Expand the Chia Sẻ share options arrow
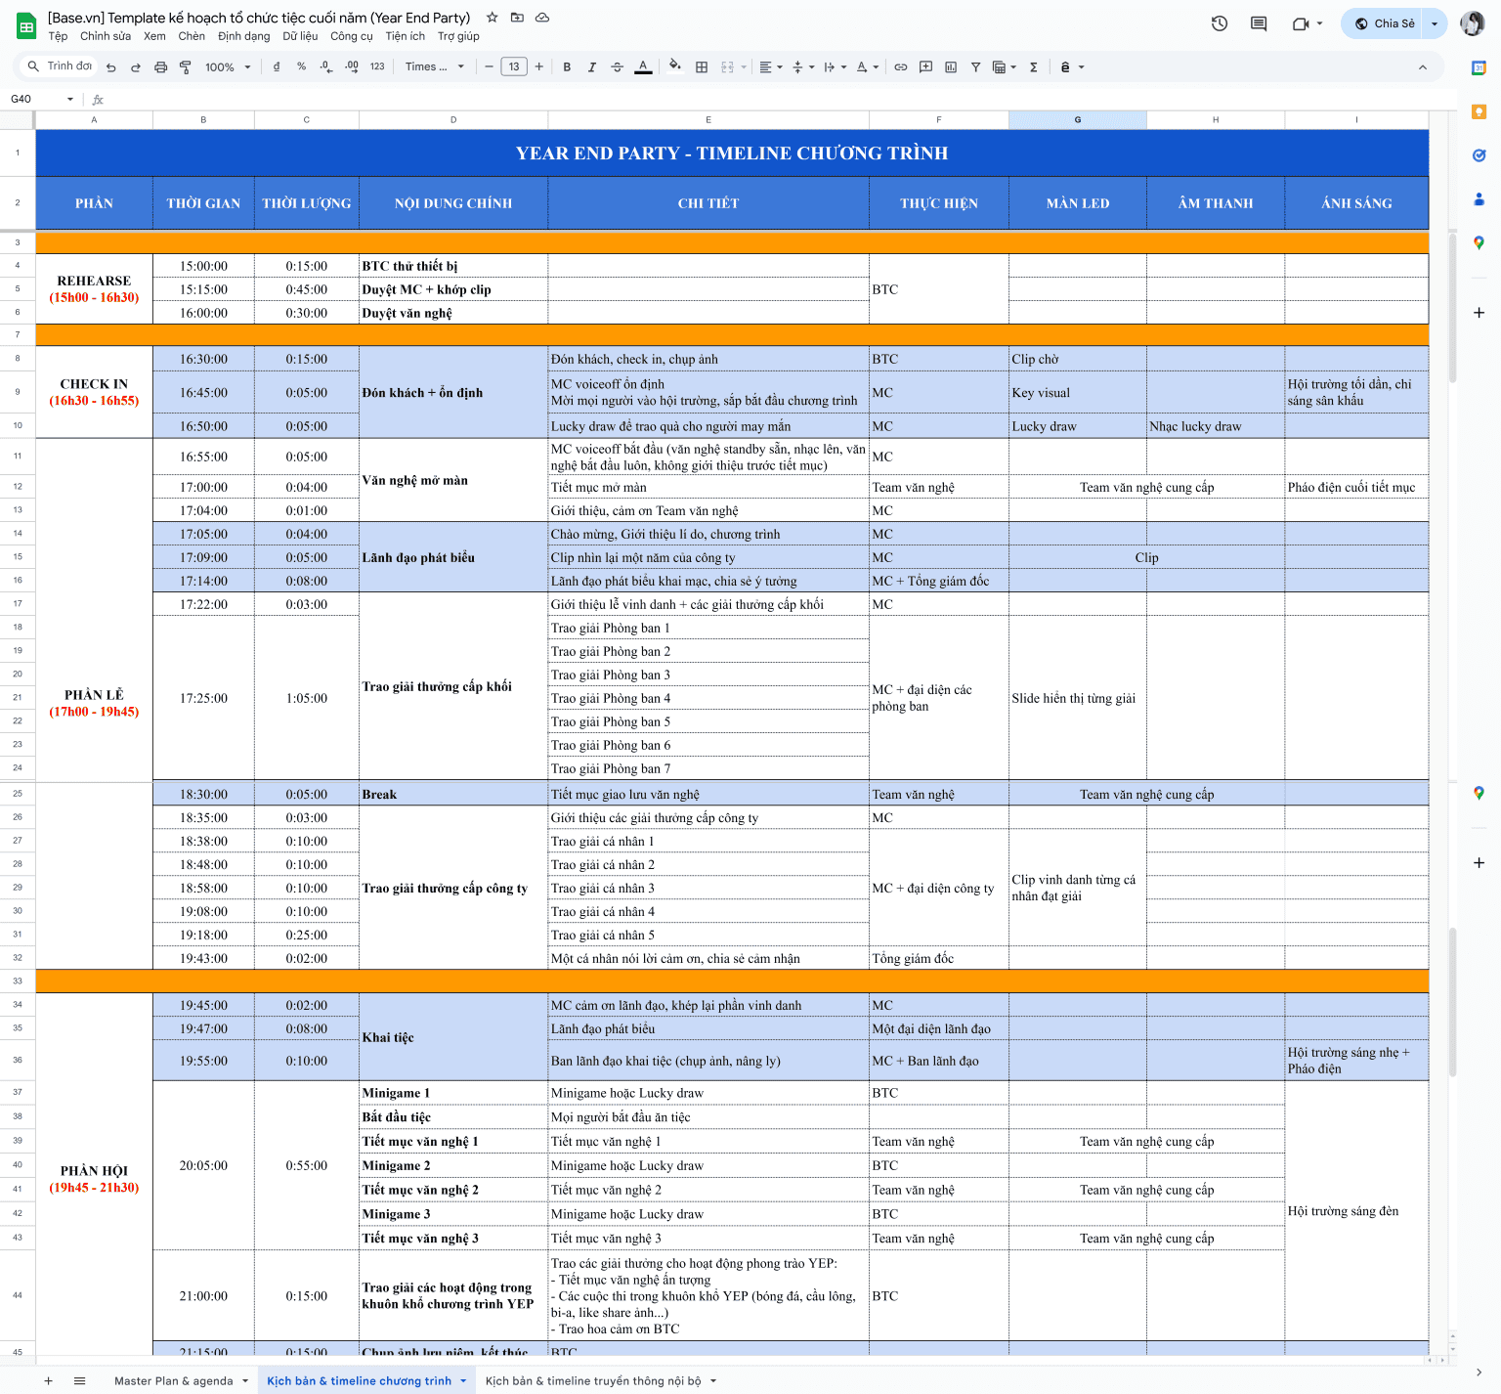This screenshot has height=1394, width=1501. pos(1434,23)
